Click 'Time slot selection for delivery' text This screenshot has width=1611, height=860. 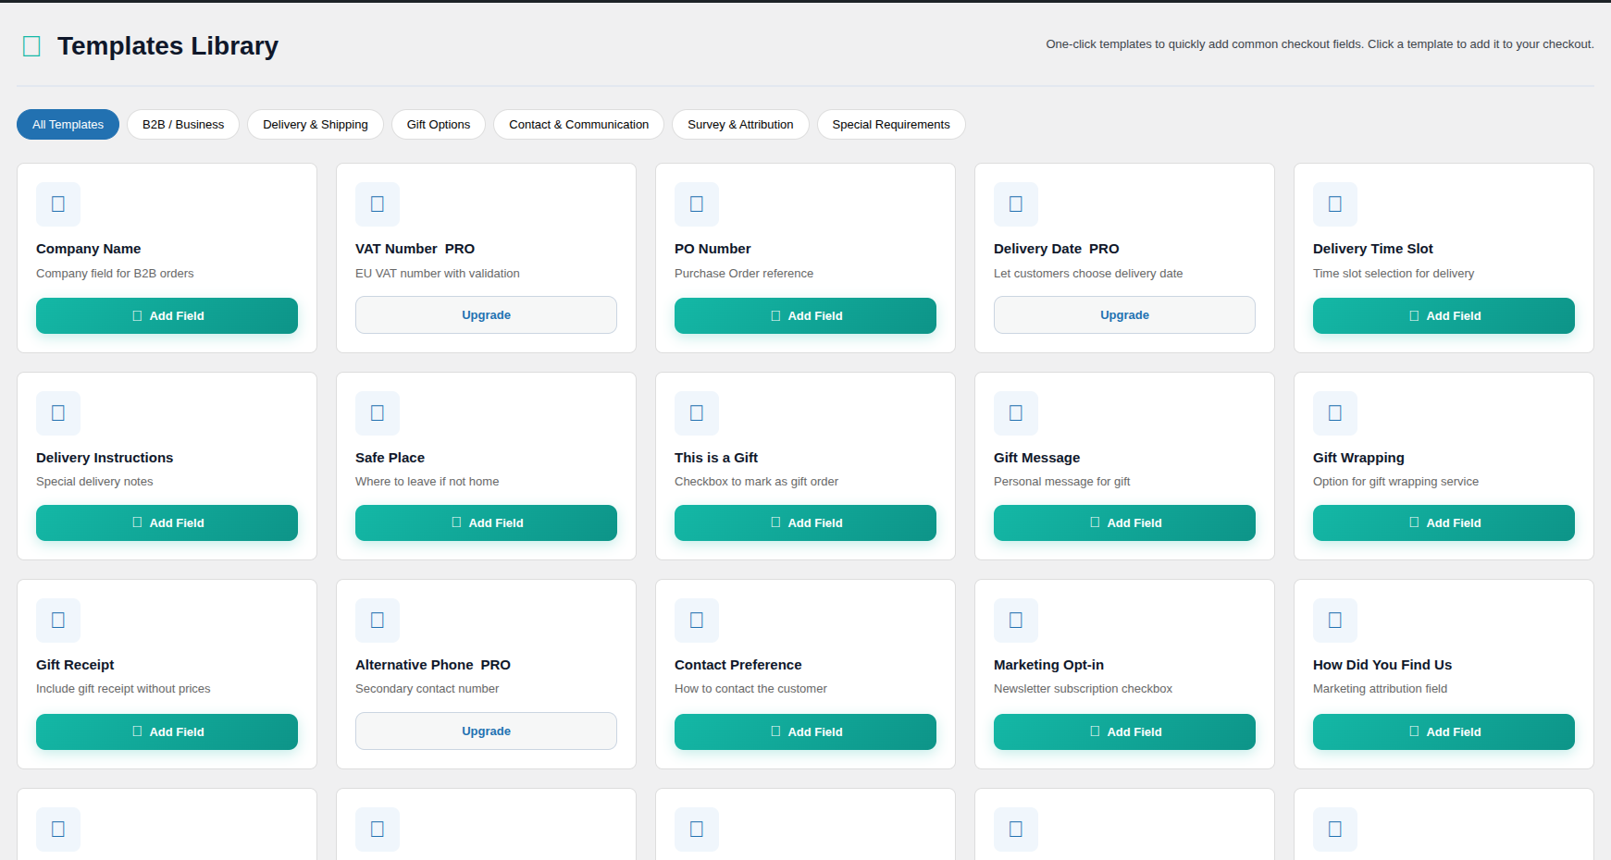point(1394,274)
